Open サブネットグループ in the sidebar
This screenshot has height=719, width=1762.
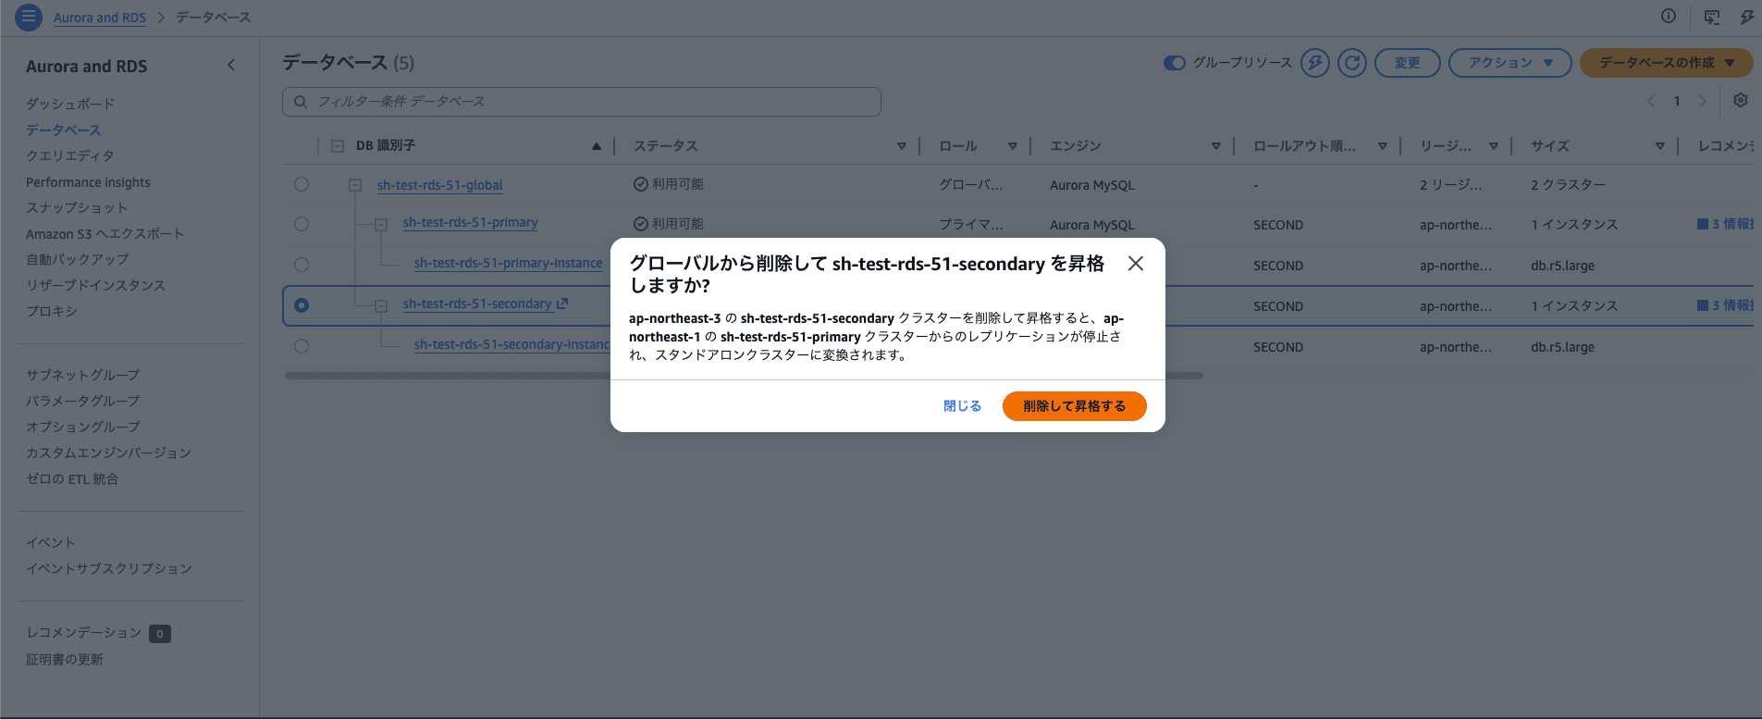point(83,375)
